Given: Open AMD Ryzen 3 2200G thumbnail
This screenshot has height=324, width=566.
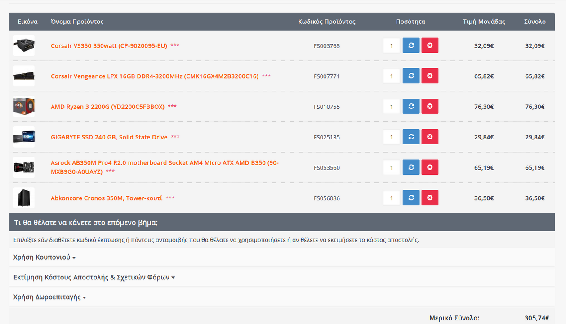Looking at the screenshot, I should (x=24, y=107).
